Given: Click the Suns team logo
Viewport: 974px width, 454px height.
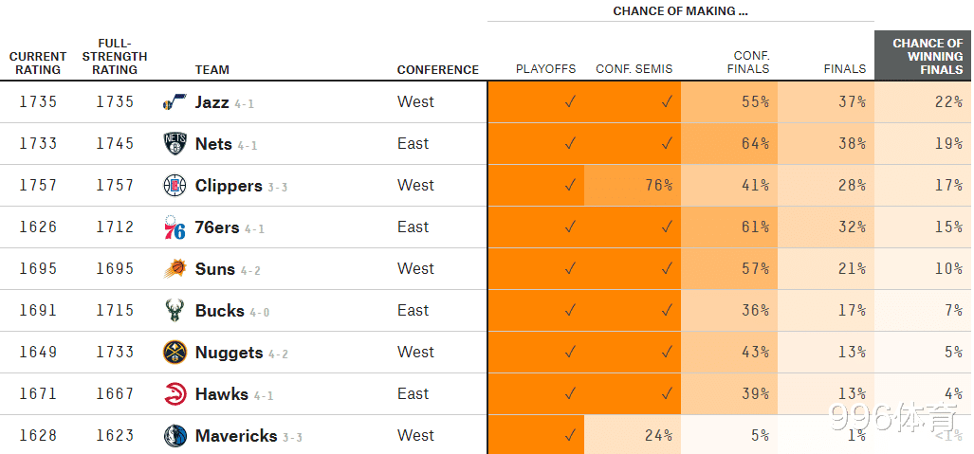Looking at the screenshot, I should point(175,269).
